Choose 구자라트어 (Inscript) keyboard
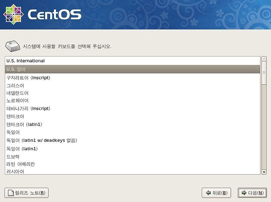This screenshot has width=271, height=202. click(132, 78)
